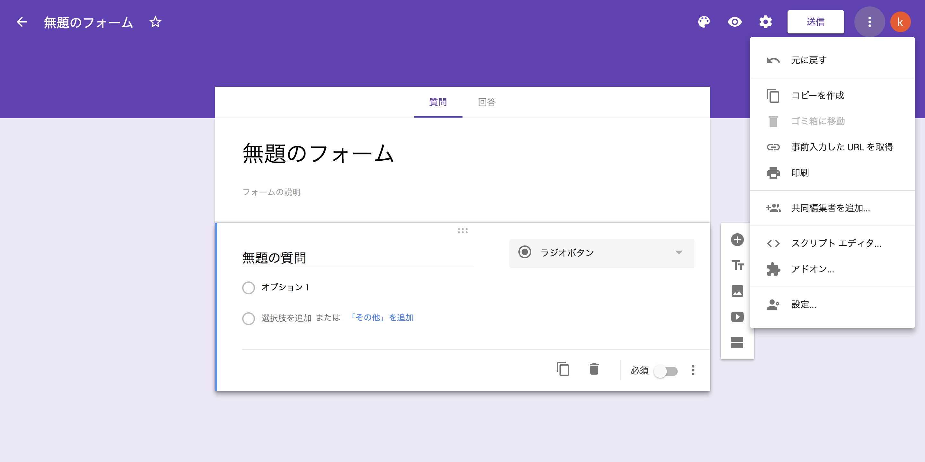Image resolution: width=925 pixels, height=462 pixels.
Task: Delete the question with the trash icon
Action: pos(594,369)
